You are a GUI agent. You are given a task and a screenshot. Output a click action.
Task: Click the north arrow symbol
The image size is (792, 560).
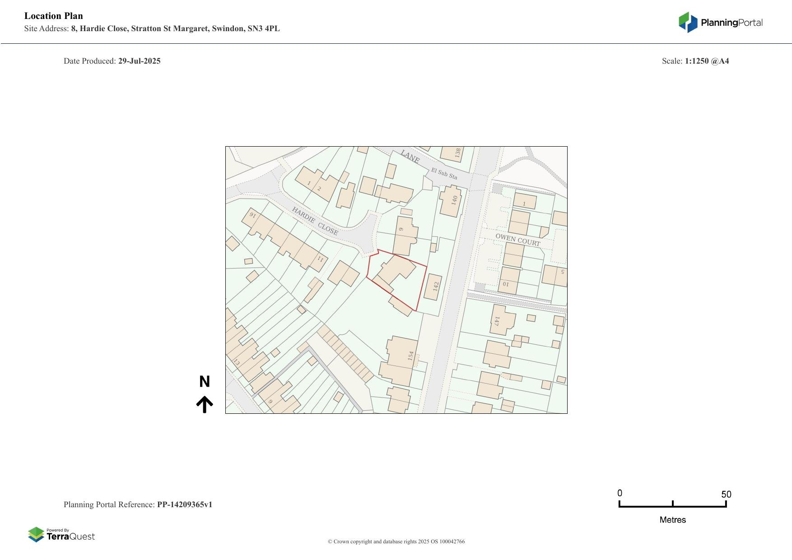(x=205, y=404)
